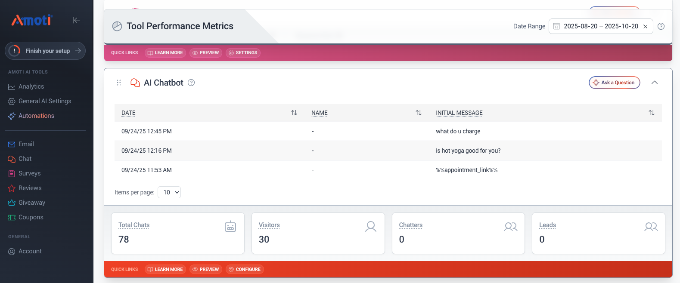Image resolution: width=680 pixels, height=283 pixels.
Task: Collapse the AI Chatbot panel chevron
Action: [655, 83]
